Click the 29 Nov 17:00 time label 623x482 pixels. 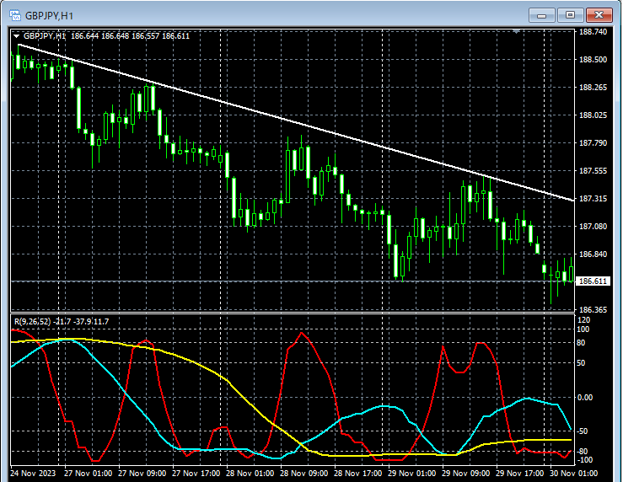click(520, 474)
